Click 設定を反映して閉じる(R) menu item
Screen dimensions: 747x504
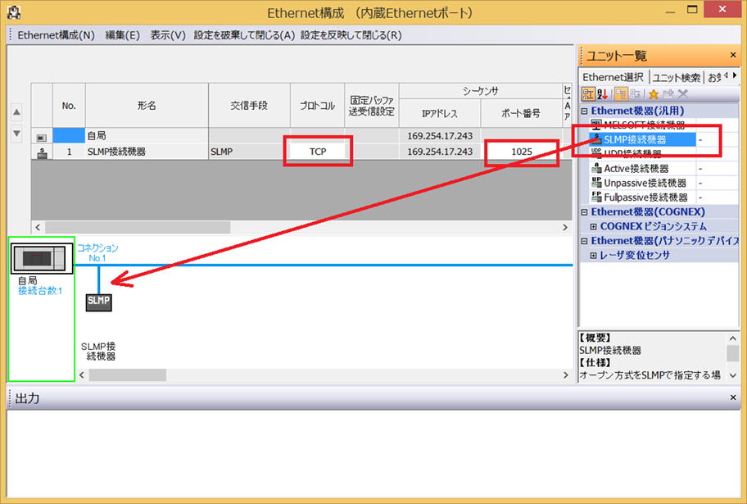(x=351, y=35)
